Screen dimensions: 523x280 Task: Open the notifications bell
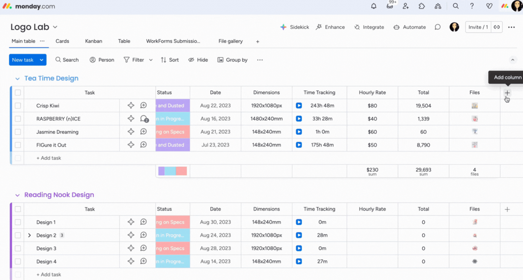(373, 6)
